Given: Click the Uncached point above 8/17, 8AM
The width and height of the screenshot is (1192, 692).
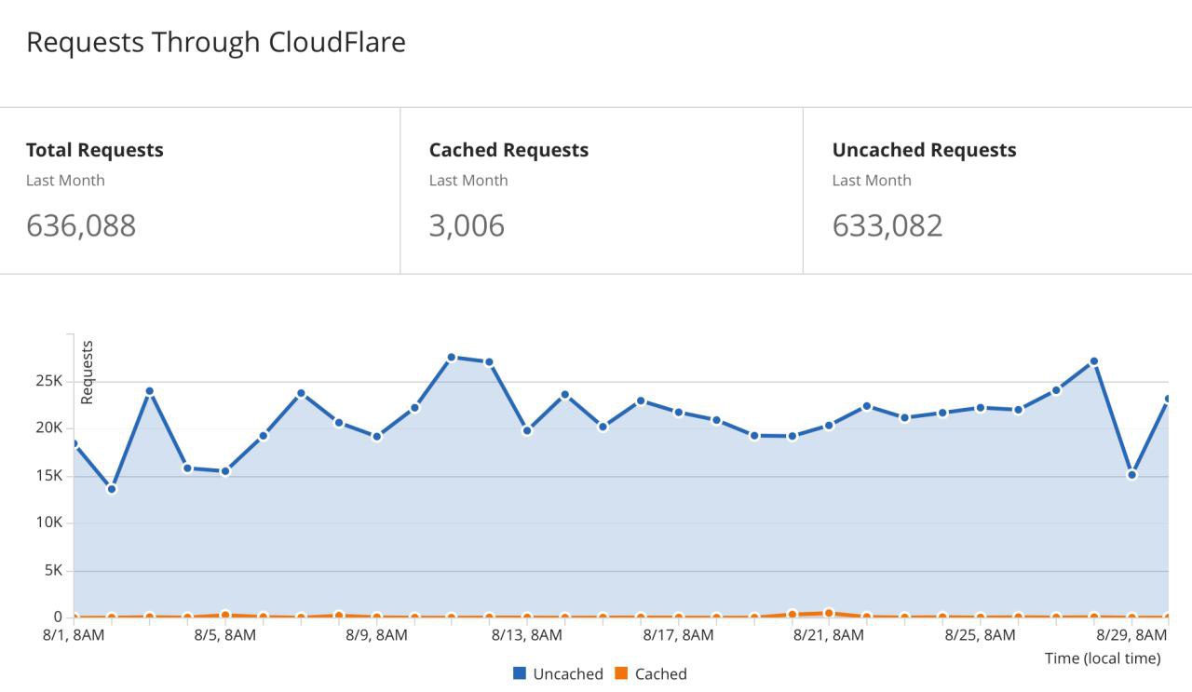Looking at the screenshot, I should (x=678, y=412).
